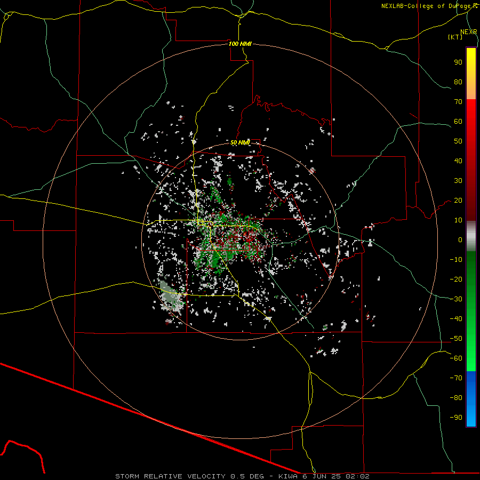Select the blue band of the velocity scale

[471, 399]
